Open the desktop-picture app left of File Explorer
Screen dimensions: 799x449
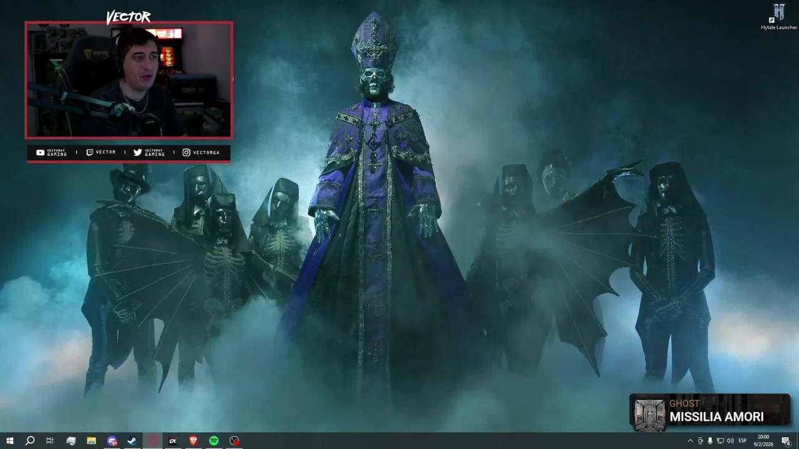pos(71,441)
